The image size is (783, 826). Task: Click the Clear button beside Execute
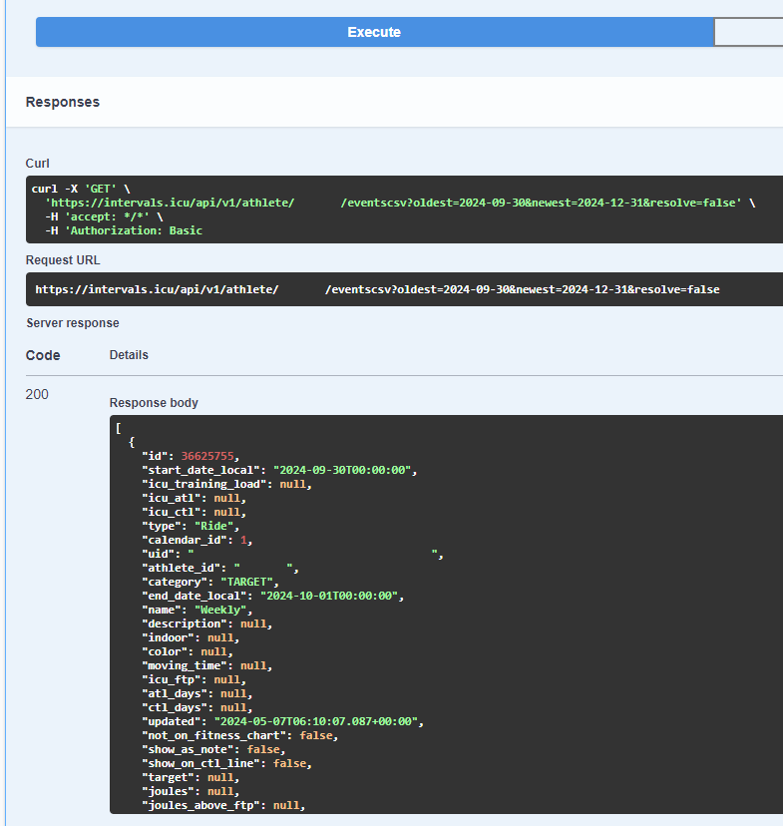tap(748, 32)
